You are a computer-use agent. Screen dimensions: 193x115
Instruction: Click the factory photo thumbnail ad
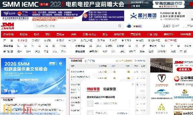tap(161, 65)
